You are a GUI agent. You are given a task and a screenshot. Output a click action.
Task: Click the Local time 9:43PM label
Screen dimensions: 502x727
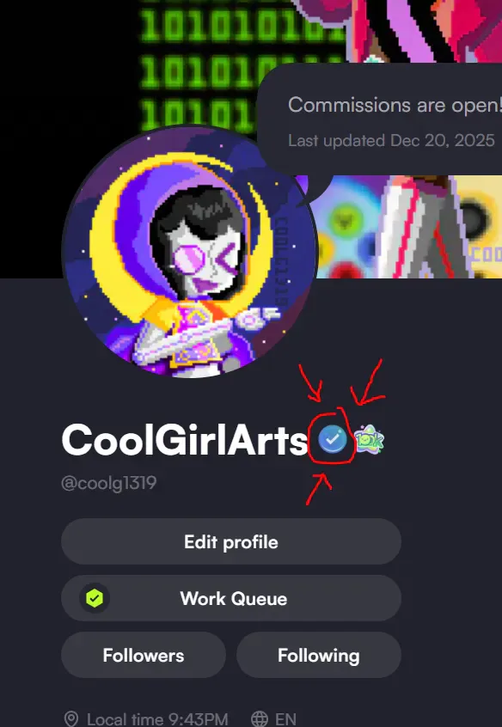(157, 719)
